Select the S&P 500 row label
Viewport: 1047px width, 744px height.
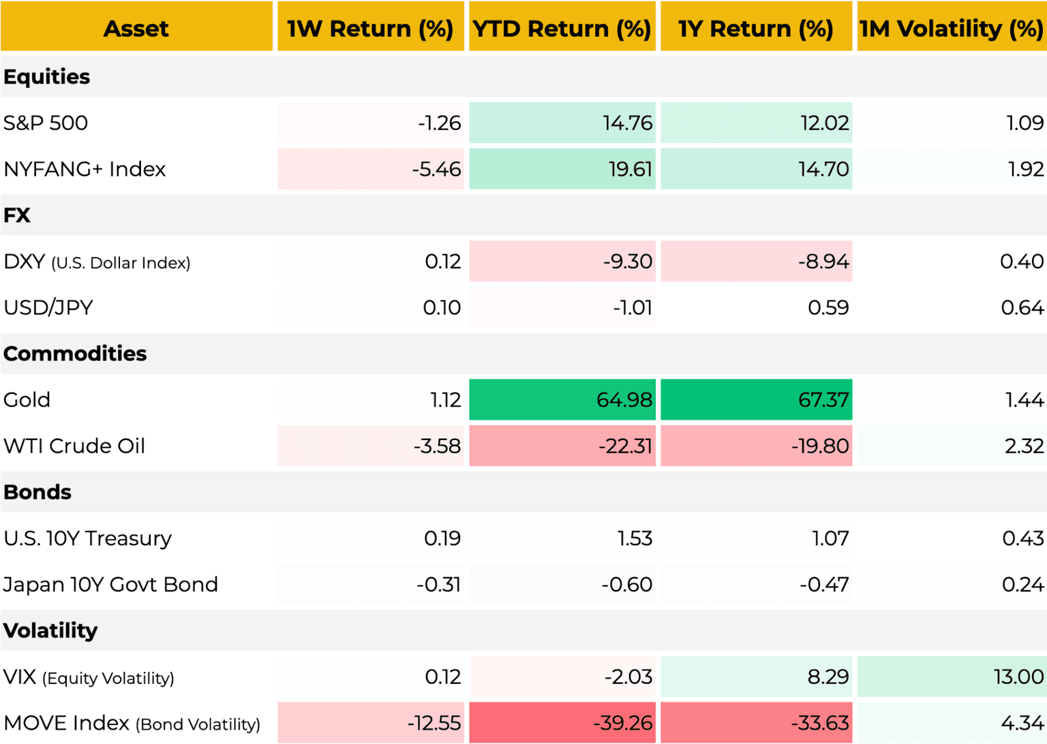click(x=46, y=123)
